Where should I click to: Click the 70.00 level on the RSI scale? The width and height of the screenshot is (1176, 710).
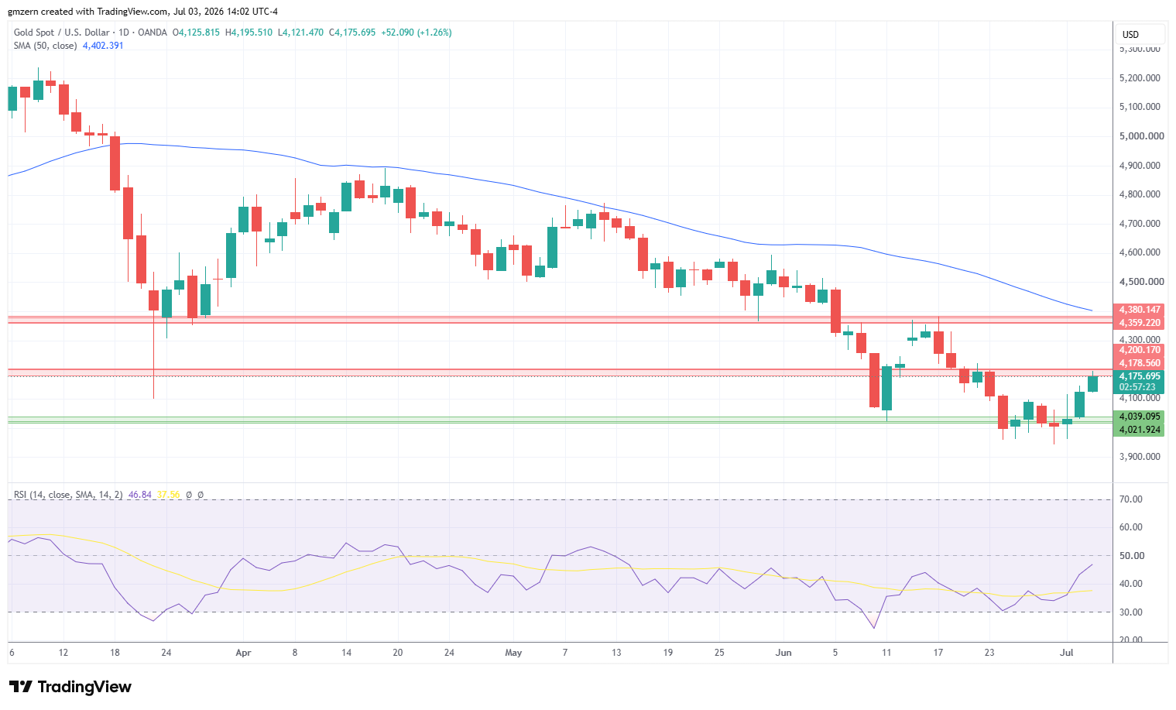point(1131,499)
